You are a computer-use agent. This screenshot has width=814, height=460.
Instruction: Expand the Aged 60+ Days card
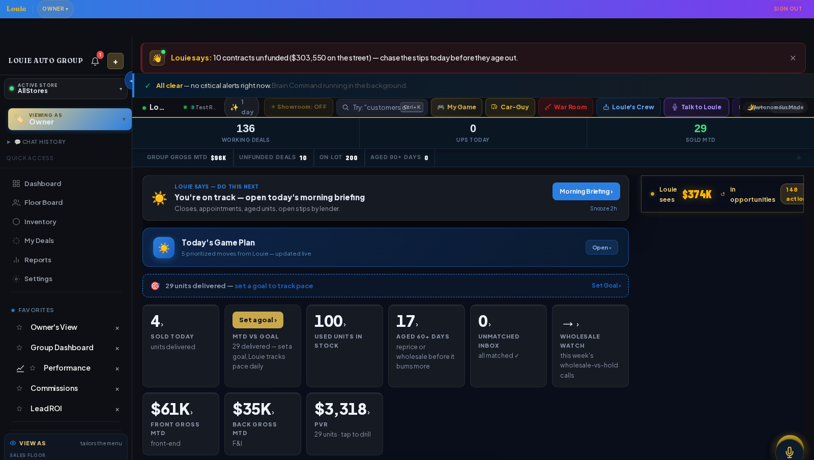(x=426, y=346)
